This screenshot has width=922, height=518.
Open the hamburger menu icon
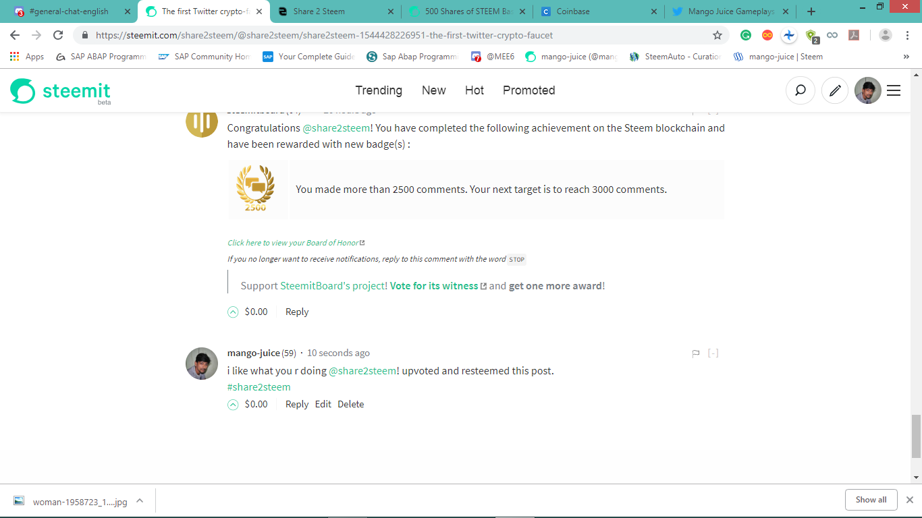point(894,90)
